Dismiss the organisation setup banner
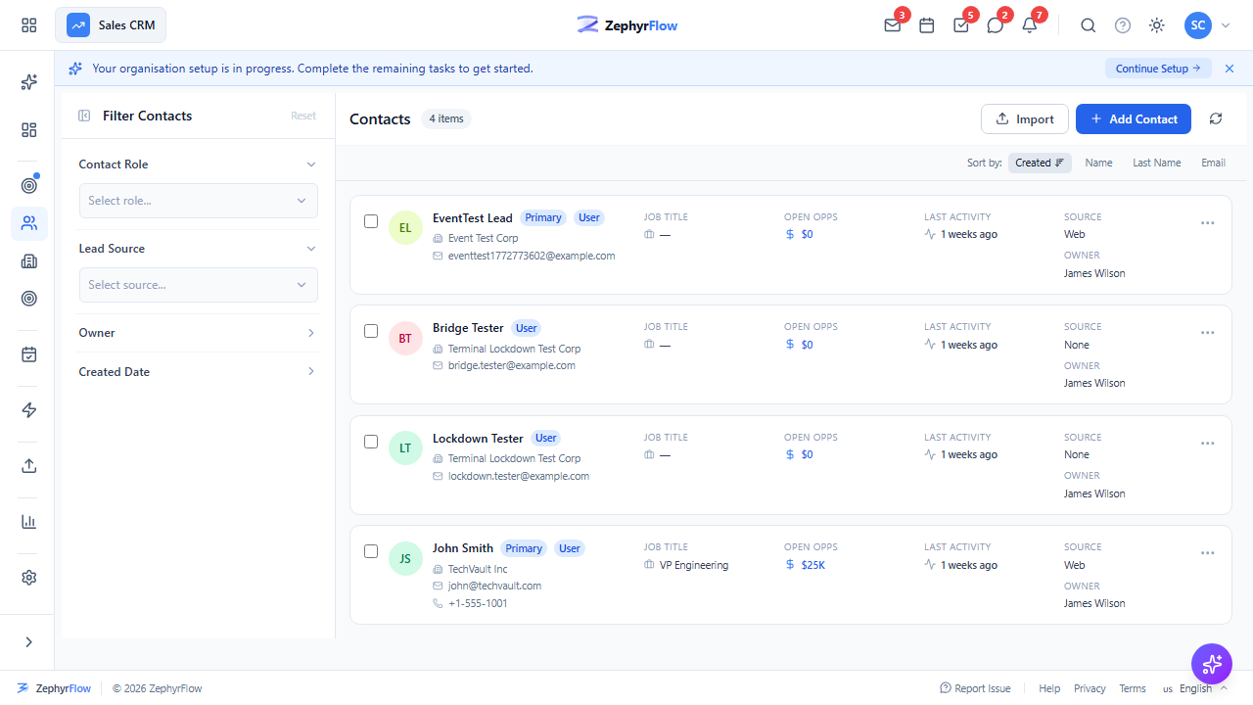The width and height of the screenshot is (1253, 705). coord(1230,69)
